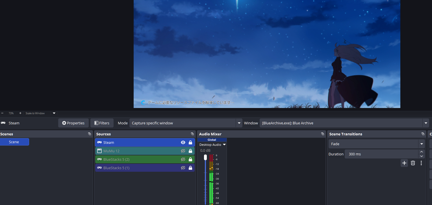This screenshot has height=205, width=432.
Task: Select the BlueStacks 5 (1) source label
Action: (116, 168)
